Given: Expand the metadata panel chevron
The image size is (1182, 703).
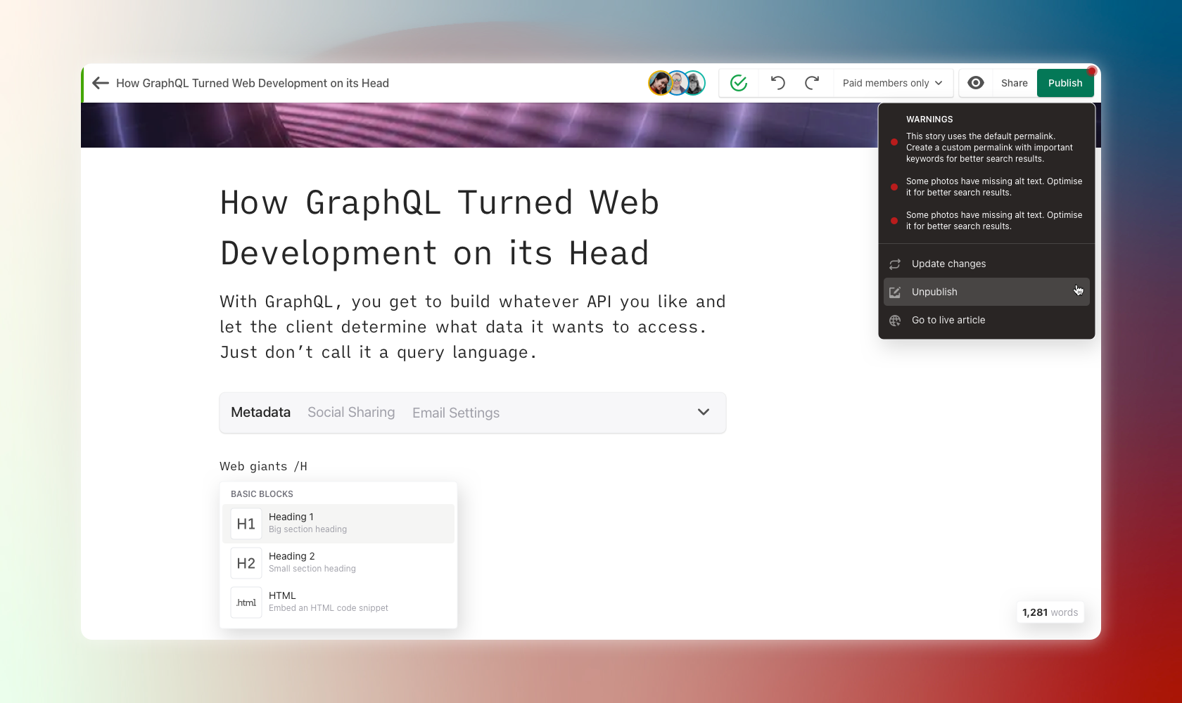Looking at the screenshot, I should (x=704, y=412).
